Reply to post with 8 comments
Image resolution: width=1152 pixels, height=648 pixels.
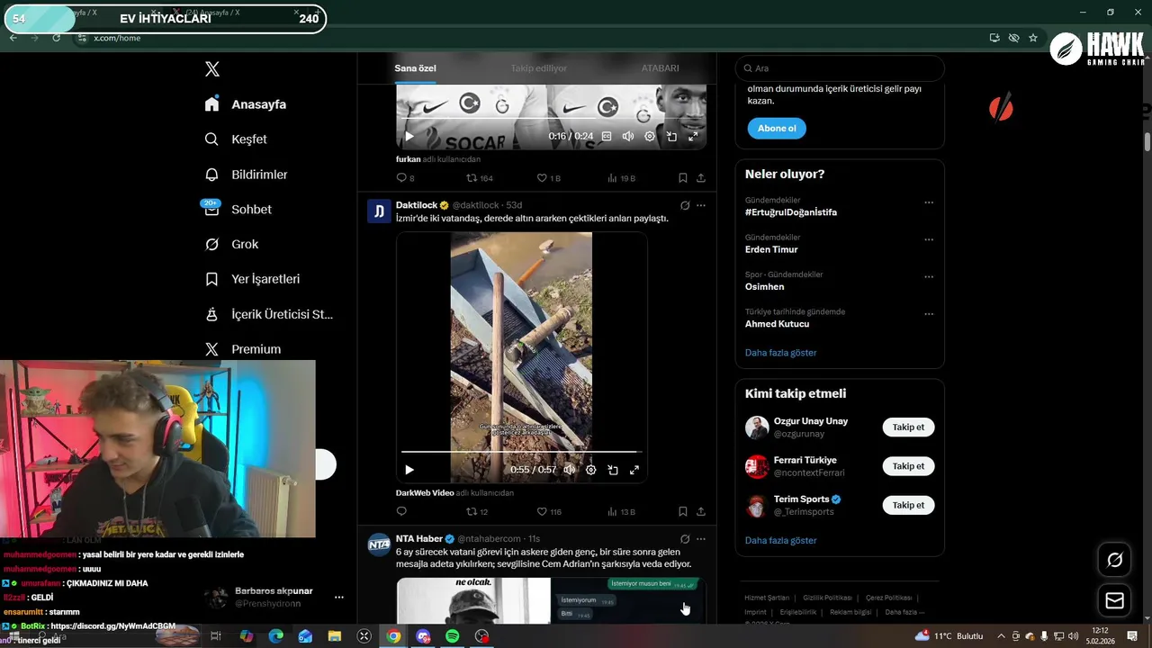click(405, 178)
